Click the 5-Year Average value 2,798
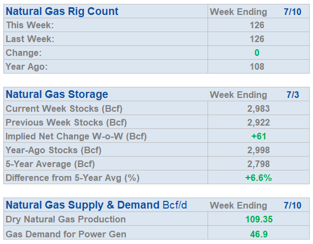Screen dimensions: 313x244 coord(258,164)
